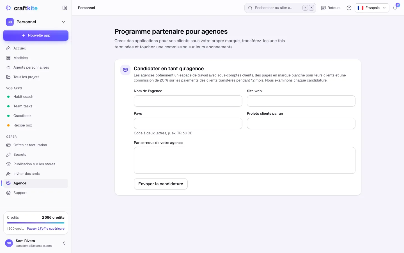Click the Rechercher ou aller à search box
The width and height of the screenshot is (404, 253).
click(x=280, y=8)
